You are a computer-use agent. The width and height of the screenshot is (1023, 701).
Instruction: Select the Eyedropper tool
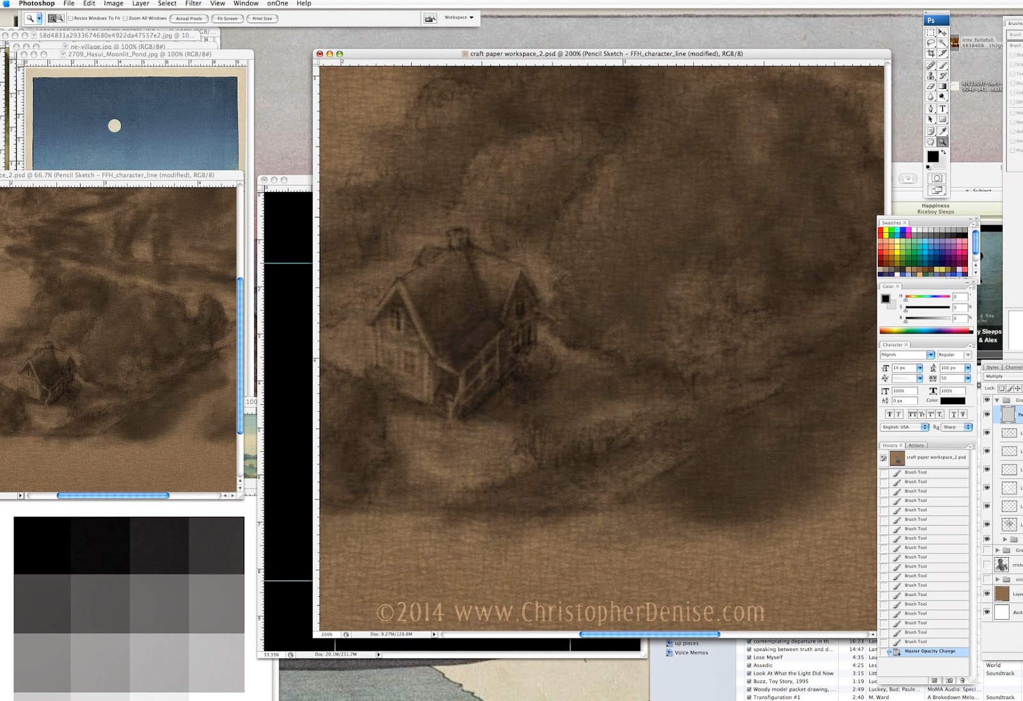pyautogui.click(x=942, y=131)
